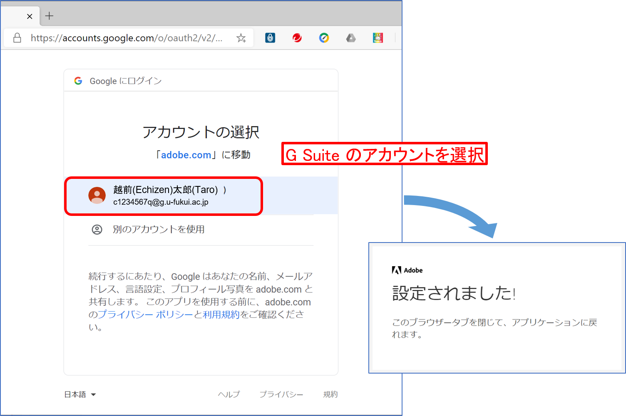Click the 設定されました! heading
Screen dimensions: 626x416
coord(454,293)
